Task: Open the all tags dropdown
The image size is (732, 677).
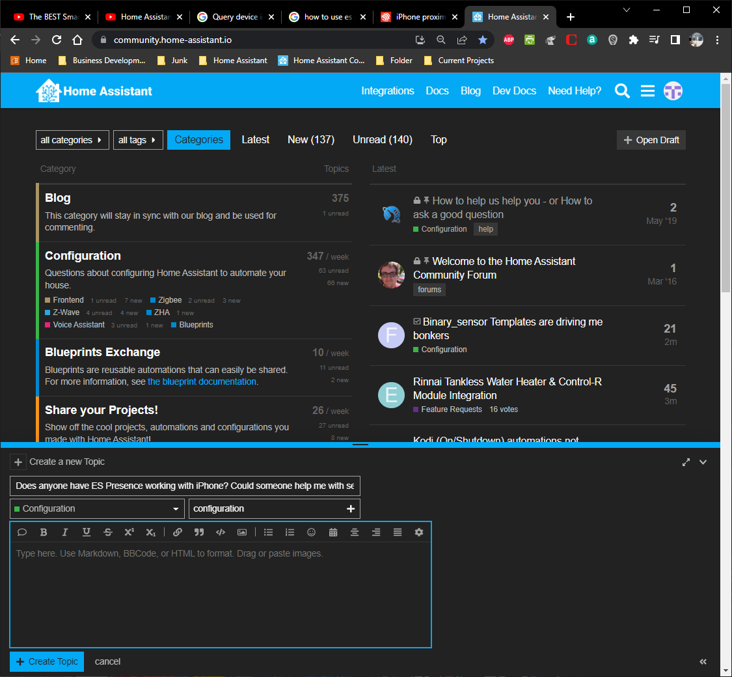Action: (x=138, y=140)
